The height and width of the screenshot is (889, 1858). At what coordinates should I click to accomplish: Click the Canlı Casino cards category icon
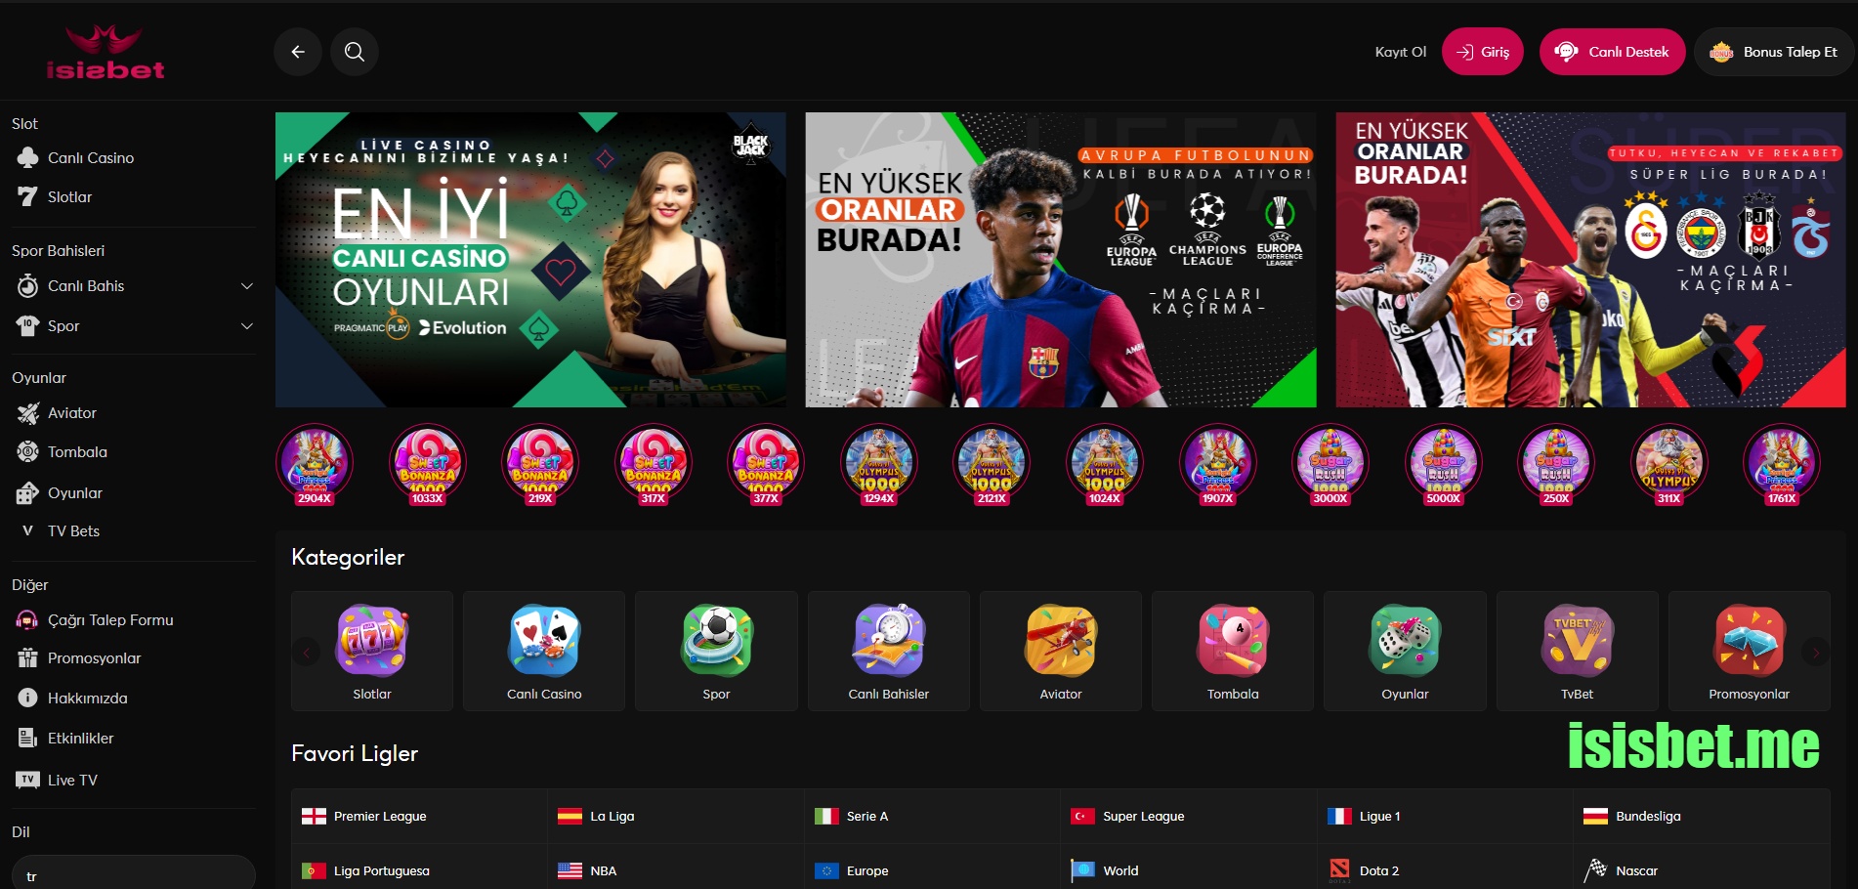[x=544, y=641]
